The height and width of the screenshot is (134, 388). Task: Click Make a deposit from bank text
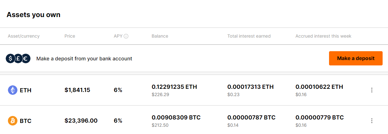(x=84, y=58)
